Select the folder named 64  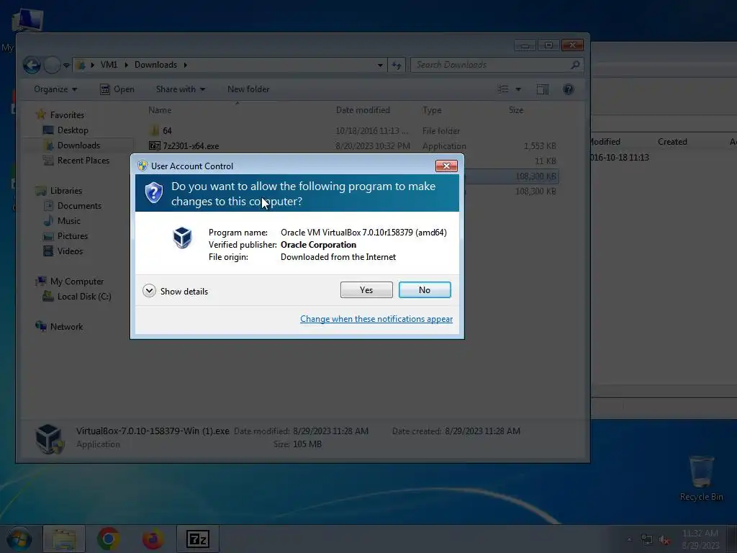click(167, 131)
